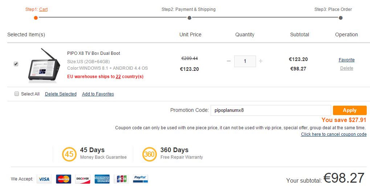This screenshot has width=370, height=195.
Task: Click the 22 countries shipping link
Action: pos(118,77)
